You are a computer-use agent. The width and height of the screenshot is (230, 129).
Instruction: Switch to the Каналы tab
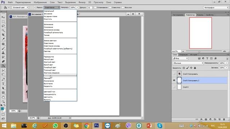tap(200, 15)
